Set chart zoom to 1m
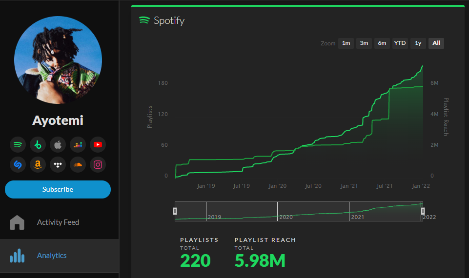Screen dimensions: 469x278 point(346,43)
